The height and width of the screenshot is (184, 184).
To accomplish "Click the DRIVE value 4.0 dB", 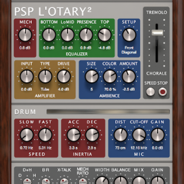I will coord(63,89).
